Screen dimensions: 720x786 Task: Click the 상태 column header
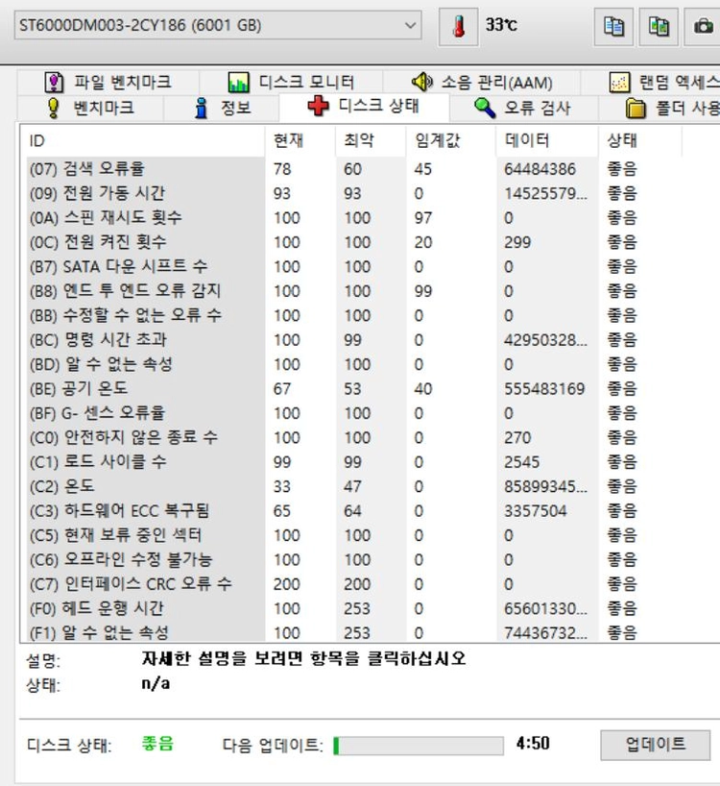pyautogui.click(x=640, y=141)
